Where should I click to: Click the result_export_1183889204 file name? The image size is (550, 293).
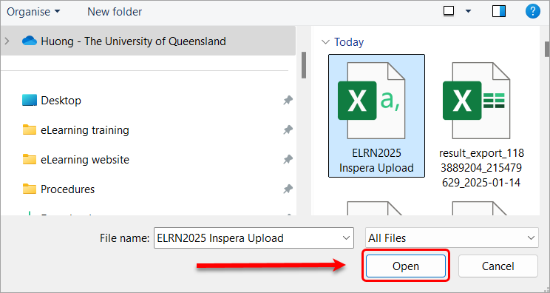(x=481, y=168)
